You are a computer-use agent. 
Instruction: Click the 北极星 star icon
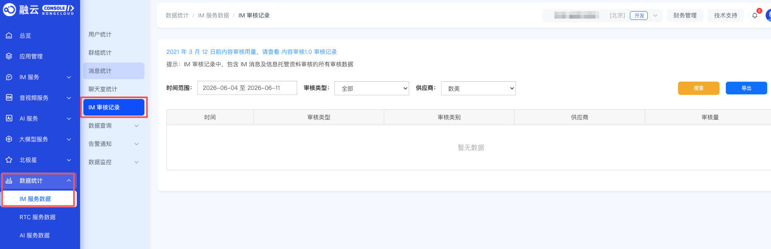pos(9,160)
